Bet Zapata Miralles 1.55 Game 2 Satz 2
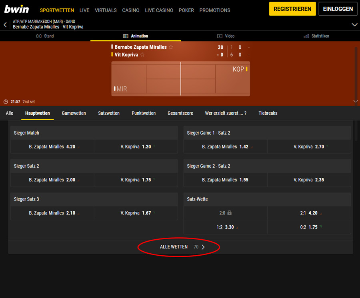360x298 pixels. (x=225, y=180)
